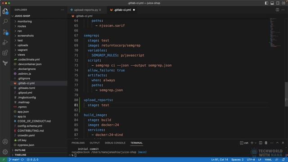The height and width of the screenshot is (162, 288).
Task: Switch to the OUTPUT panel tab
Action: (x=94, y=143)
